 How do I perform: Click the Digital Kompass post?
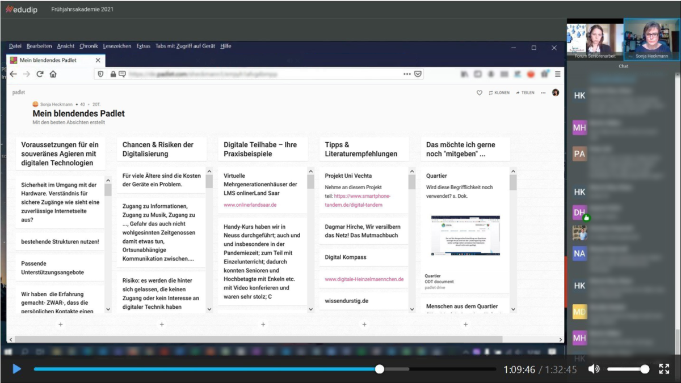[363, 257]
